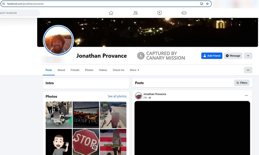Switch to the Videos tab
Screen dimensions: 259x155
pos(103,70)
